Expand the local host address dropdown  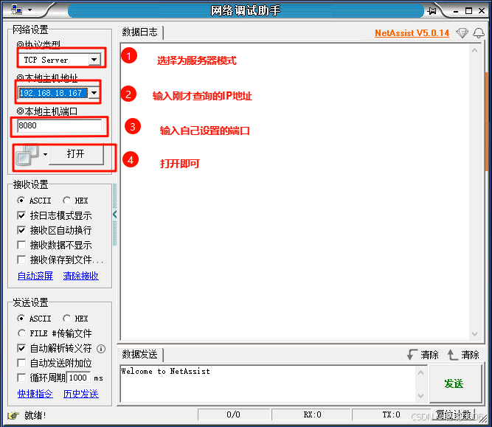click(94, 93)
